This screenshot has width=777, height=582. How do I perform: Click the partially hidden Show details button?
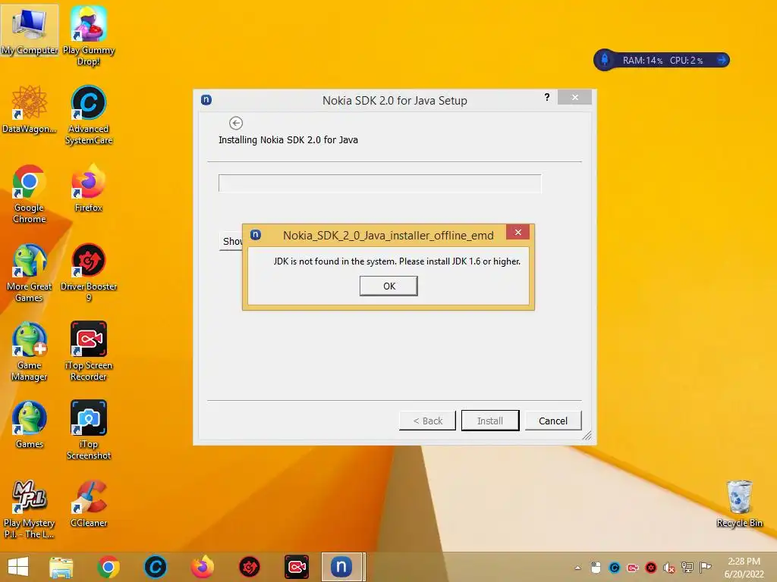231,241
